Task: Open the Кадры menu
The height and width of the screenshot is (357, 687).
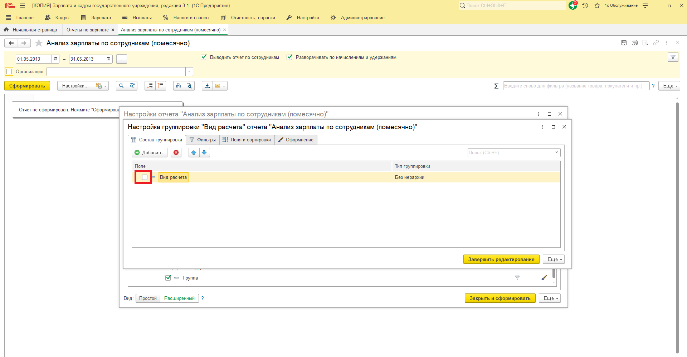Action: click(57, 17)
